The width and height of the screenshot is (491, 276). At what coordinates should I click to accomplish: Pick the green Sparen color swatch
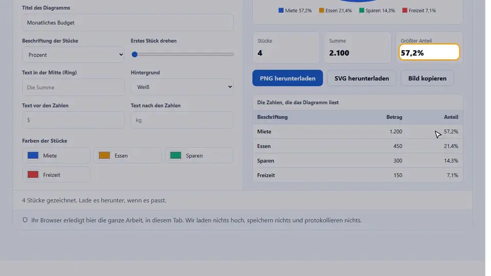point(175,155)
